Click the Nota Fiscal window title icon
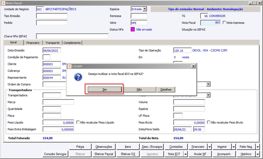Image resolution: width=263 pixels, height=159 pixels. 3,3
